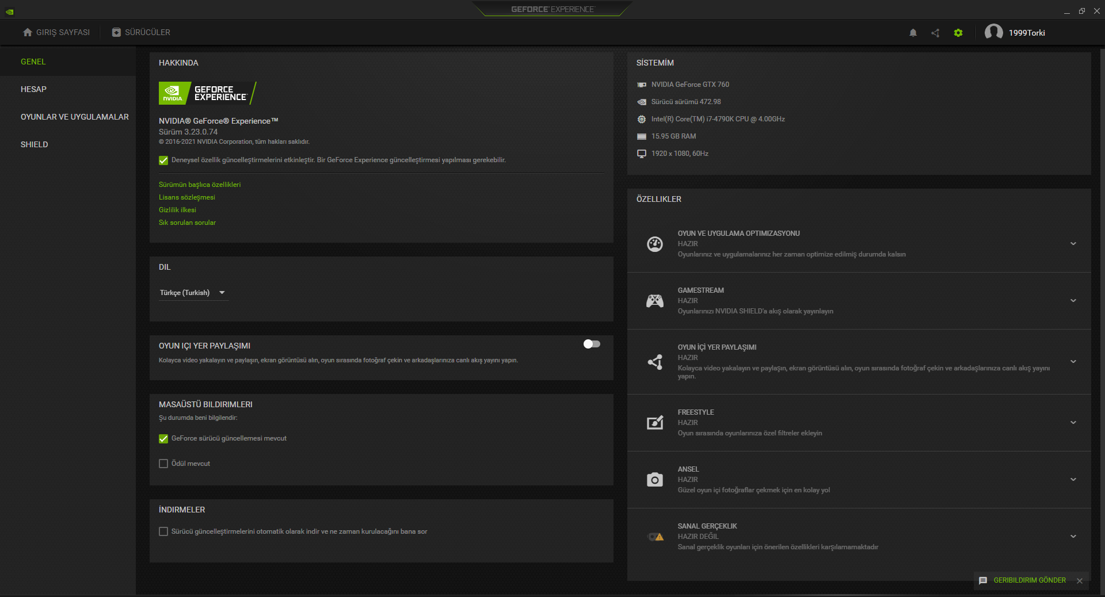Image resolution: width=1105 pixels, height=597 pixels.
Task: Open the Türkçe language dropdown
Action: [x=193, y=293]
